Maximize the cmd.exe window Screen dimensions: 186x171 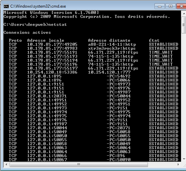170,6
